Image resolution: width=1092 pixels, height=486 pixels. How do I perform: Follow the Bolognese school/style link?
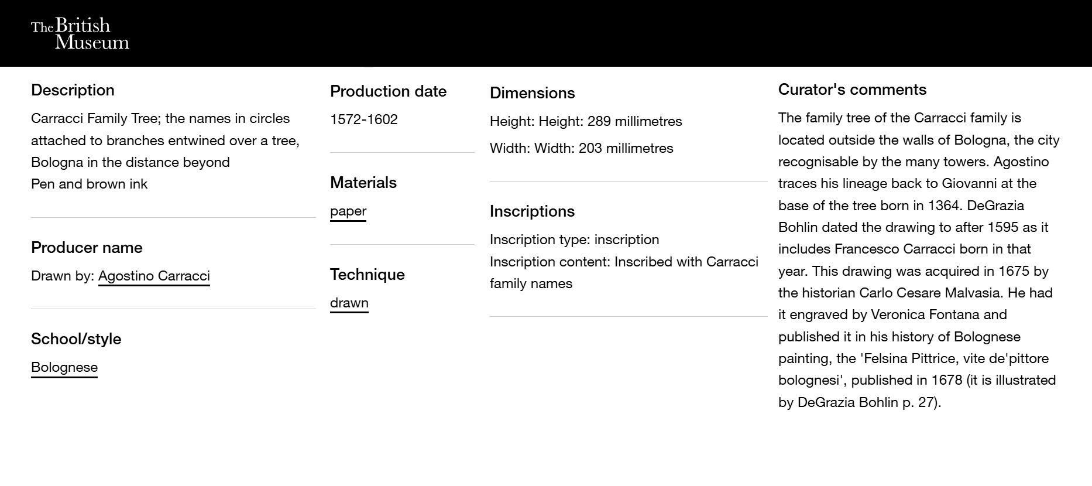point(64,367)
